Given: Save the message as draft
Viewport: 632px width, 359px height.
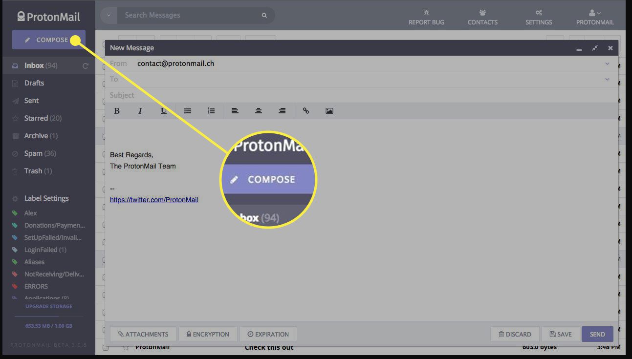Looking at the screenshot, I should pyautogui.click(x=561, y=334).
